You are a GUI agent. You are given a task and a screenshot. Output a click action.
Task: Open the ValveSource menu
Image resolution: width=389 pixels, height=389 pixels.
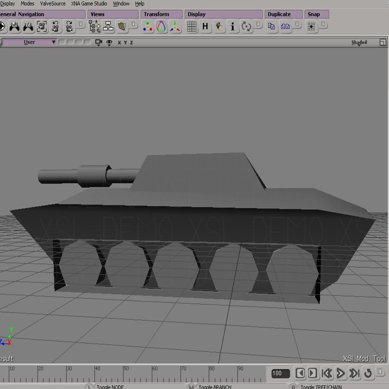tap(53, 4)
